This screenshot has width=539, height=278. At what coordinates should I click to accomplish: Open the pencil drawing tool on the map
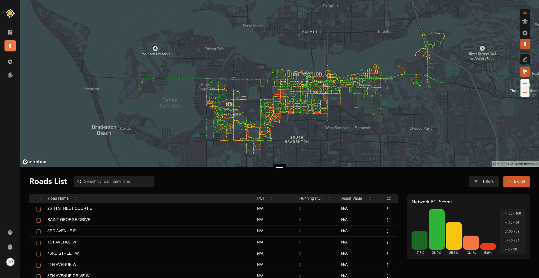[525, 59]
